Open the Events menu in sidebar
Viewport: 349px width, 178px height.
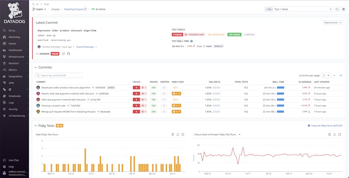coord(12,44)
